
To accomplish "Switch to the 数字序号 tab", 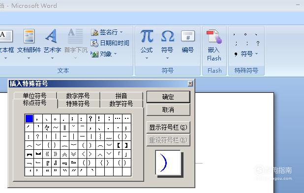I will pos(78,96).
